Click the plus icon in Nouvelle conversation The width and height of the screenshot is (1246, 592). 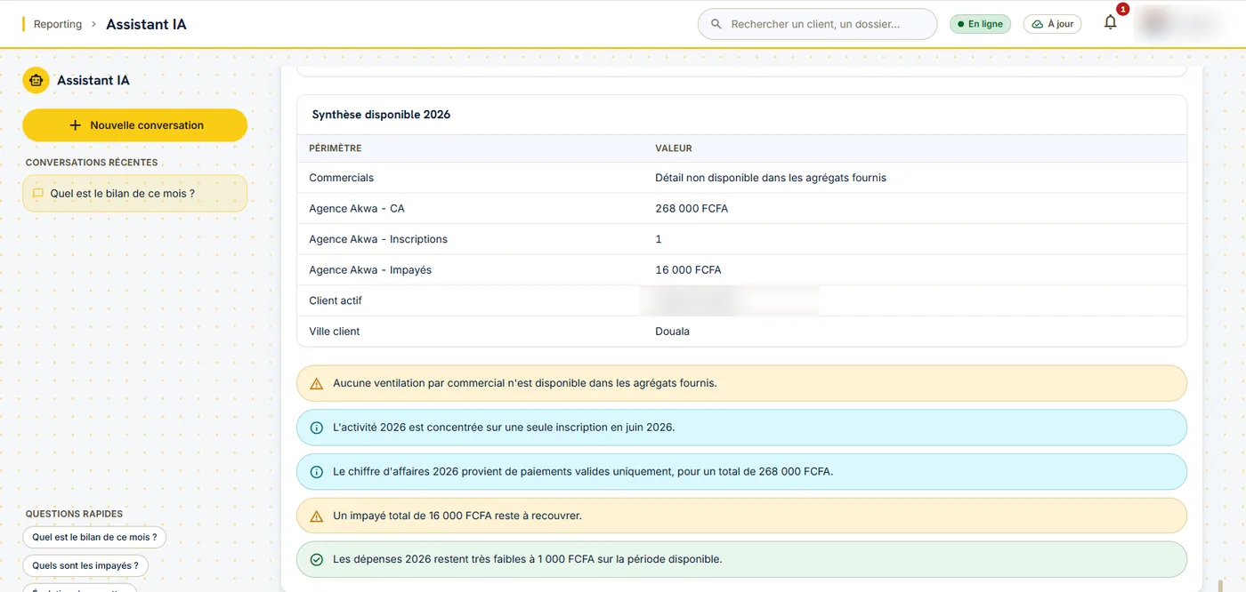click(x=75, y=125)
